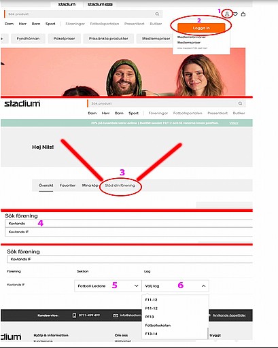Click the email envelope icon in footer bar
This screenshot has width=278, height=348.
116,315
